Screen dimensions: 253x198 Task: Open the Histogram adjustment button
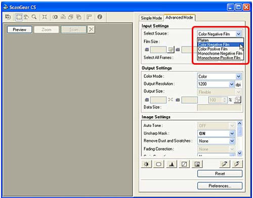click(x=172, y=164)
